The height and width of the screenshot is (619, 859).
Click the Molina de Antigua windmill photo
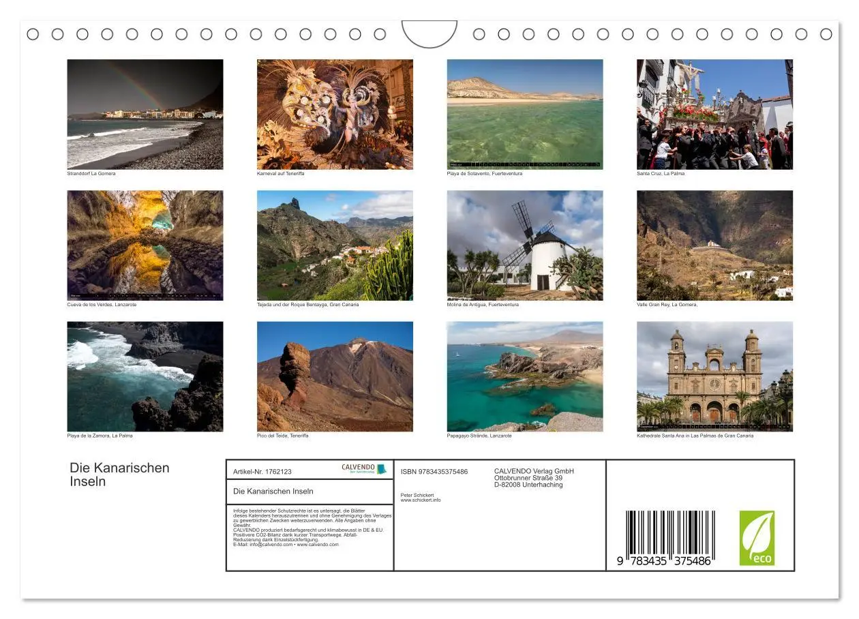(x=525, y=245)
